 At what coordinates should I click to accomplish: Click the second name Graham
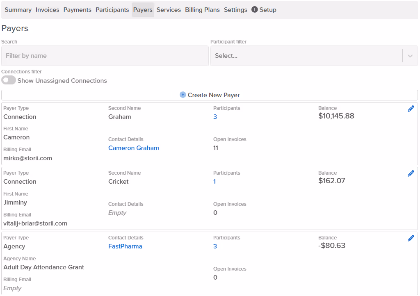119,117
